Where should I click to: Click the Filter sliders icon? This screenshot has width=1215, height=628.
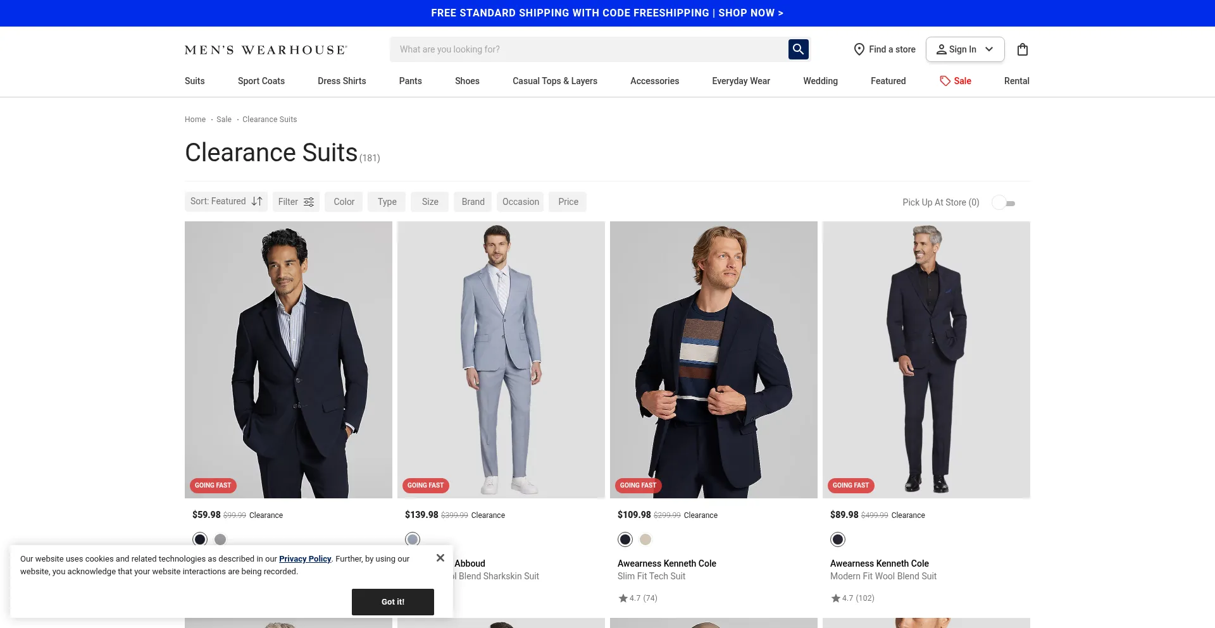click(309, 202)
